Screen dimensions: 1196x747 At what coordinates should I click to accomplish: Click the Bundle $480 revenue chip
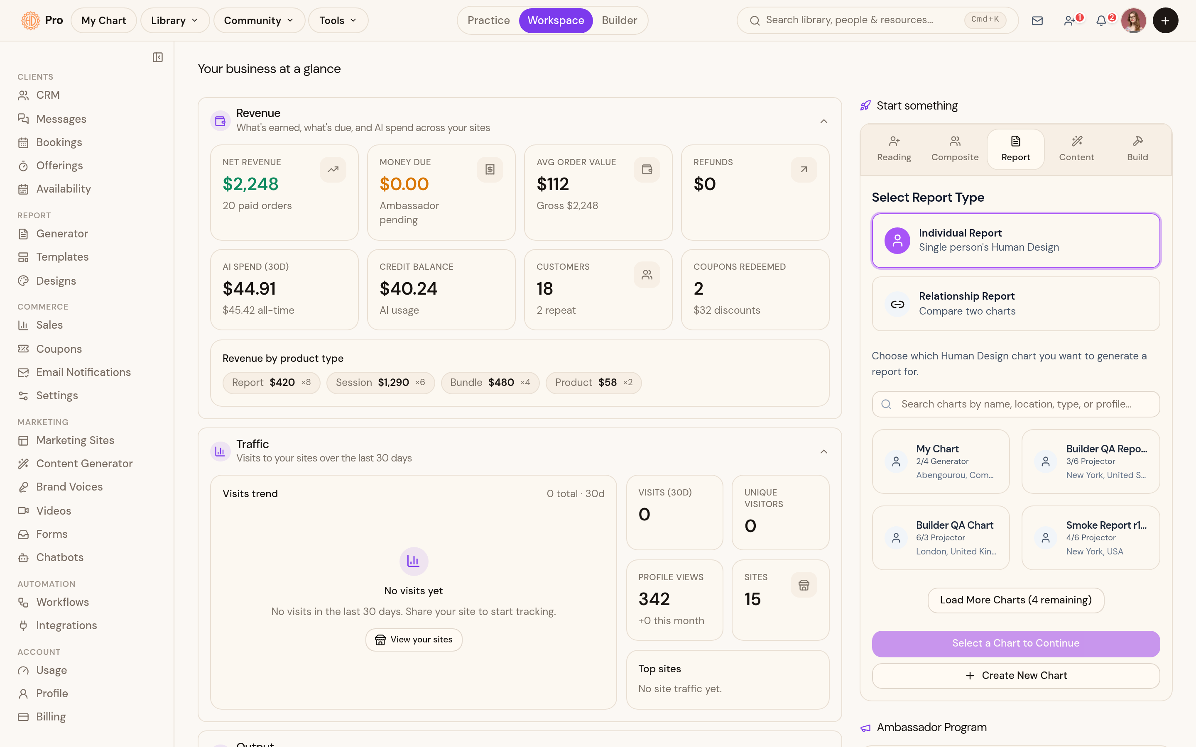coord(490,382)
